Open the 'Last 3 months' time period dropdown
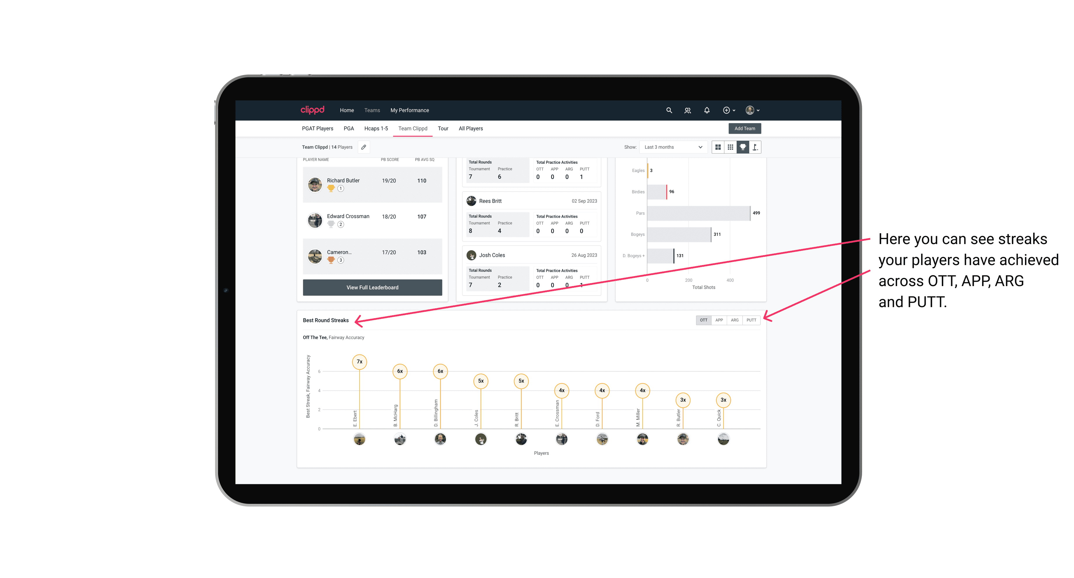This screenshot has height=578, width=1074. pos(672,147)
